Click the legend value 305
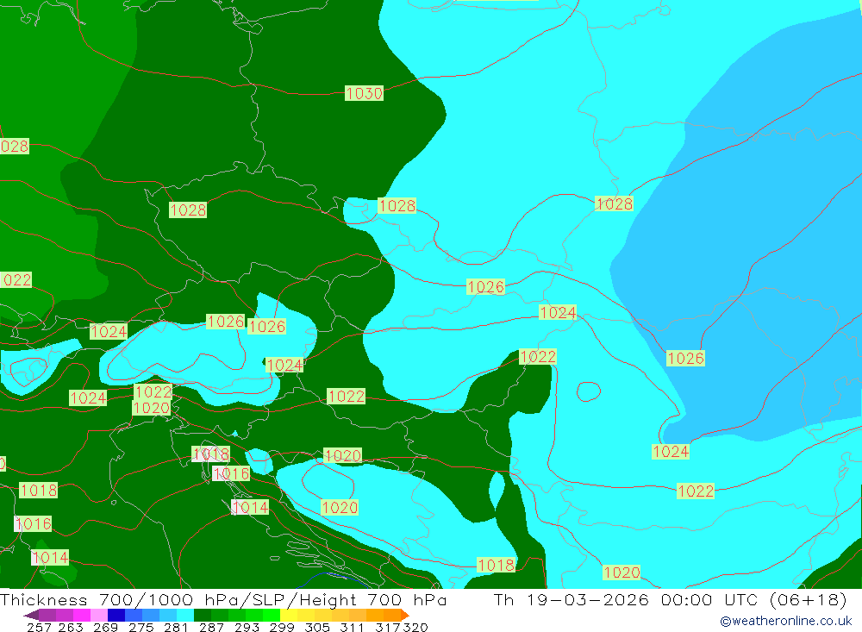Screen dimensions: 862x632 [317, 627]
